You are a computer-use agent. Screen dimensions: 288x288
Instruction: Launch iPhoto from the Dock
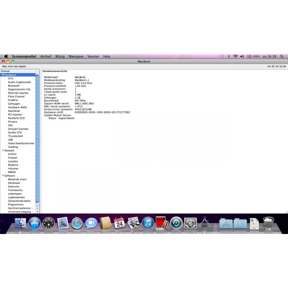pos(134,223)
